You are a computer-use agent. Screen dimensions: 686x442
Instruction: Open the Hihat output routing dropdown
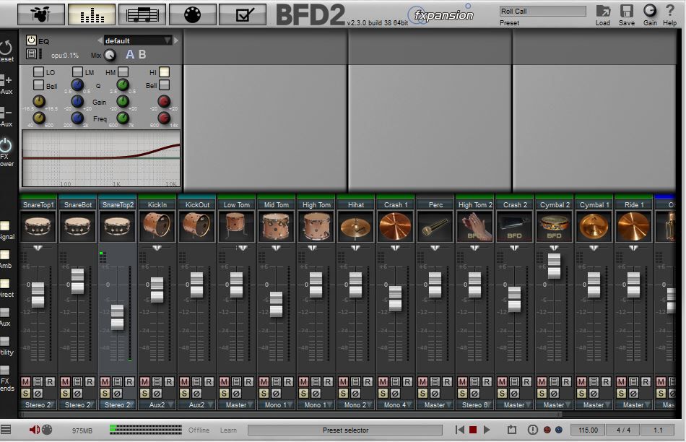tap(356, 405)
